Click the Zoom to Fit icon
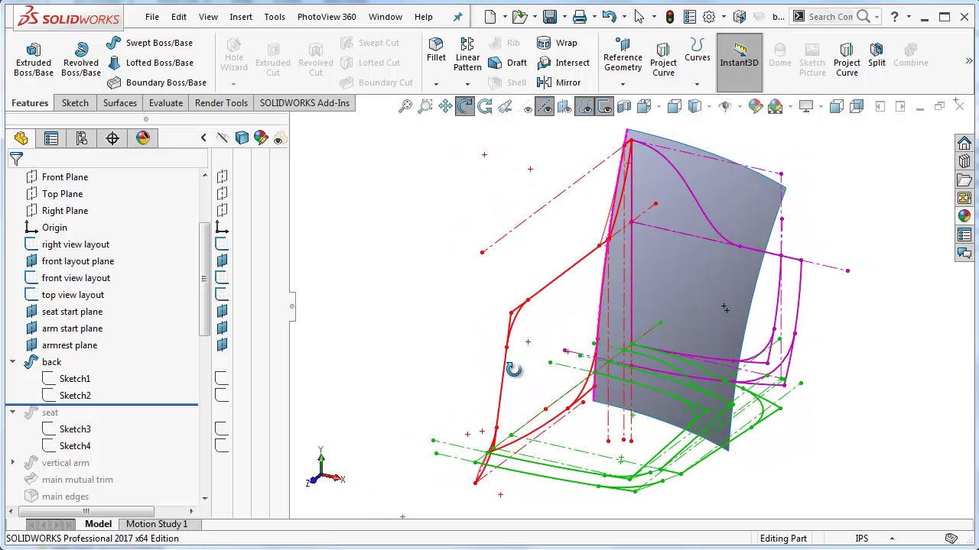The width and height of the screenshot is (979, 550). 405,107
